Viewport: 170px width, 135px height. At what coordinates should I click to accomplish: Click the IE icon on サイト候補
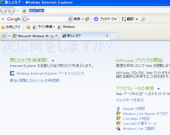34,27
